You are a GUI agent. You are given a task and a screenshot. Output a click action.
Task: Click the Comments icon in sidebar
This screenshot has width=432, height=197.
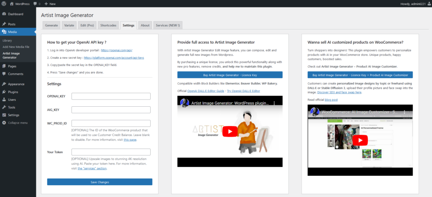4,74
